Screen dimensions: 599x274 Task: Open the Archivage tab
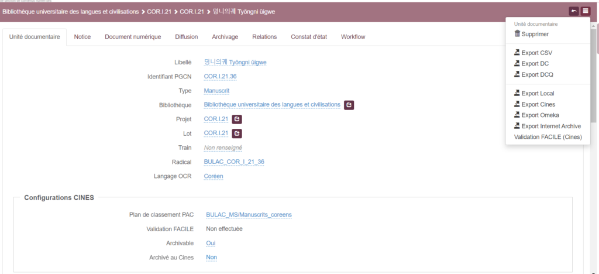pyautogui.click(x=225, y=37)
